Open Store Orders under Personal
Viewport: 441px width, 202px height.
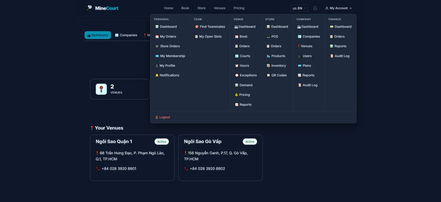tap(167, 46)
